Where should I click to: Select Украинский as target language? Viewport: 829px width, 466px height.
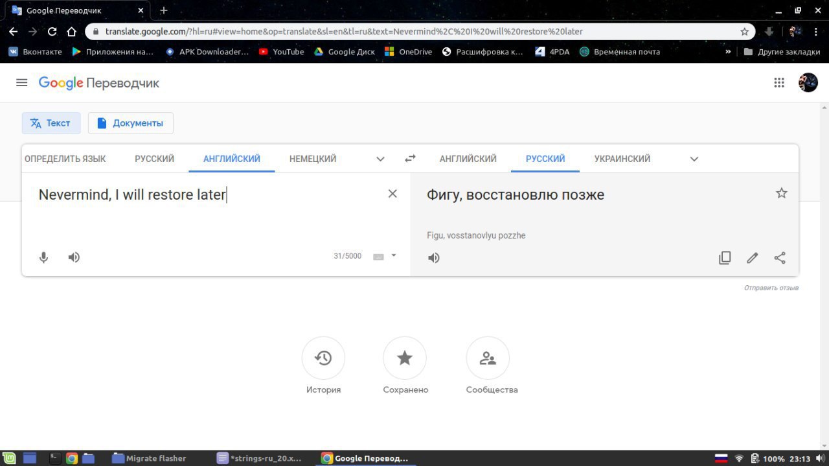[622, 159]
